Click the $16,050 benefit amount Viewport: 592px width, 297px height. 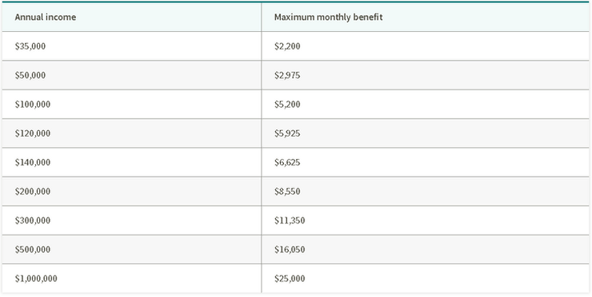coord(290,250)
